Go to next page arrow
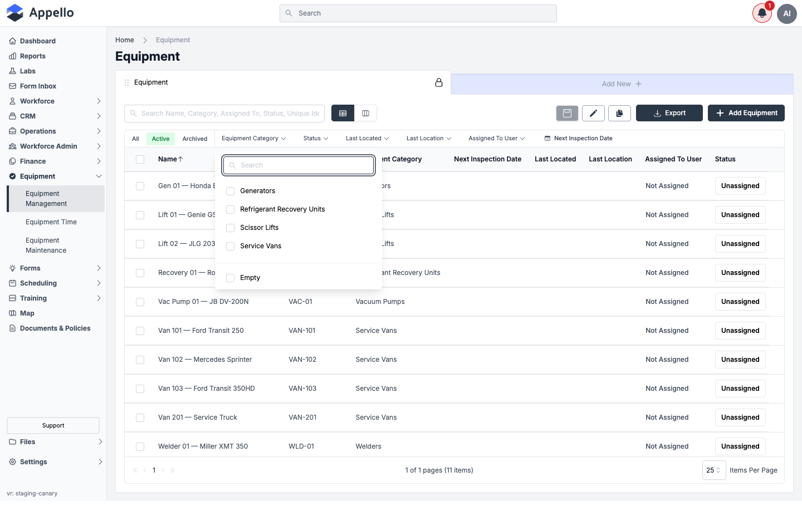Viewport: 802px width, 511px height. point(163,470)
